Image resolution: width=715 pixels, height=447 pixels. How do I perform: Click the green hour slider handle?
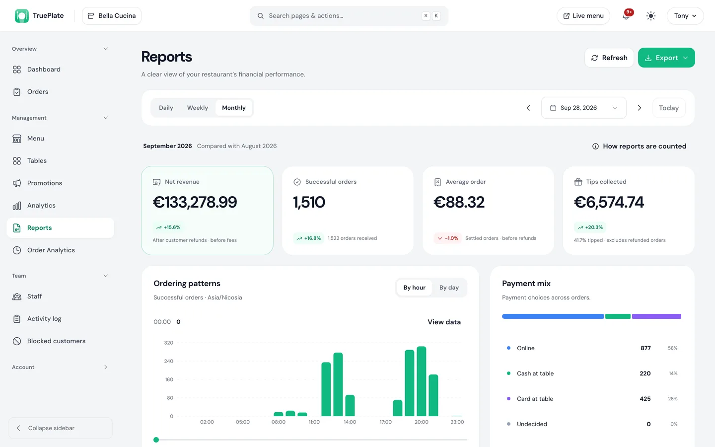click(x=156, y=440)
